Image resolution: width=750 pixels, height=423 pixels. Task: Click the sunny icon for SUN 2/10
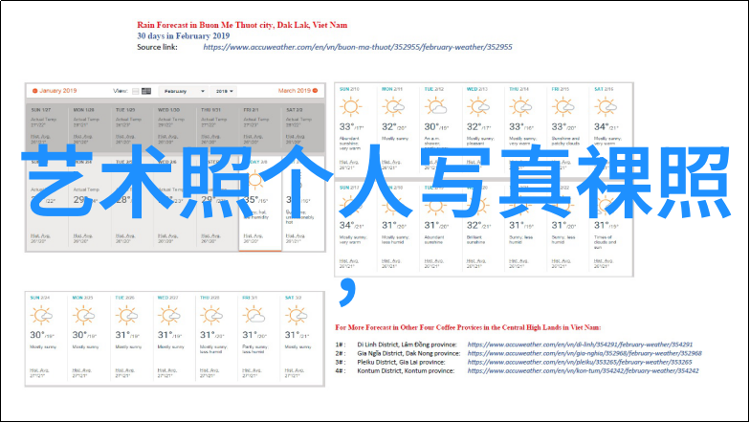point(351,108)
